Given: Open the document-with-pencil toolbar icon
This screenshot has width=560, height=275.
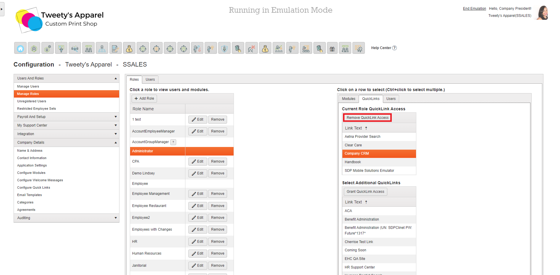Looking at the screenshot, I should coord(116,48).
